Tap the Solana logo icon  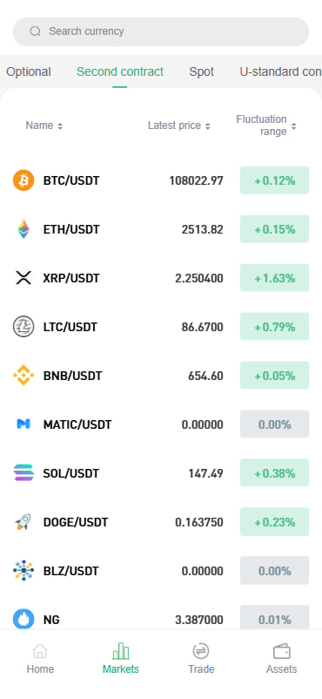23,473
